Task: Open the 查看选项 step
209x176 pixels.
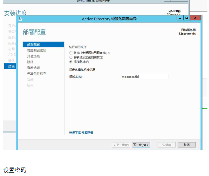Action: (x=34, y=68)
